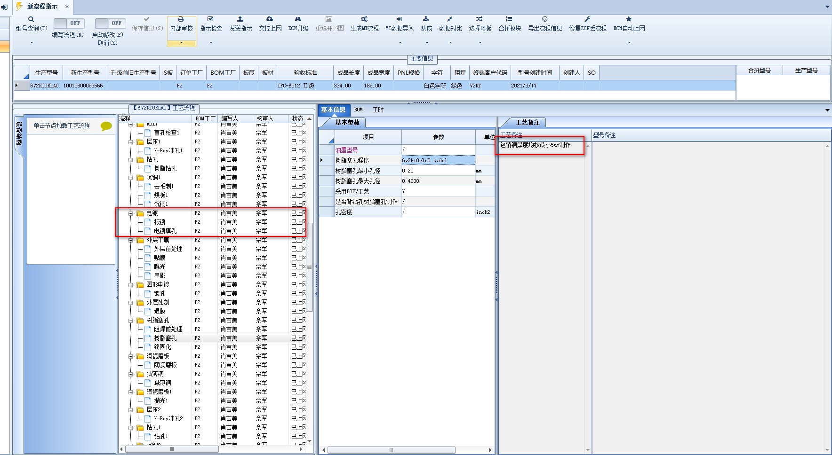Click the 合拼型号 column header
832x455 pixels.
[760, 70]
